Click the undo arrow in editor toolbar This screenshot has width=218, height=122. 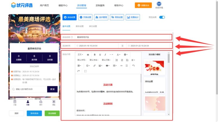[133, 66]
